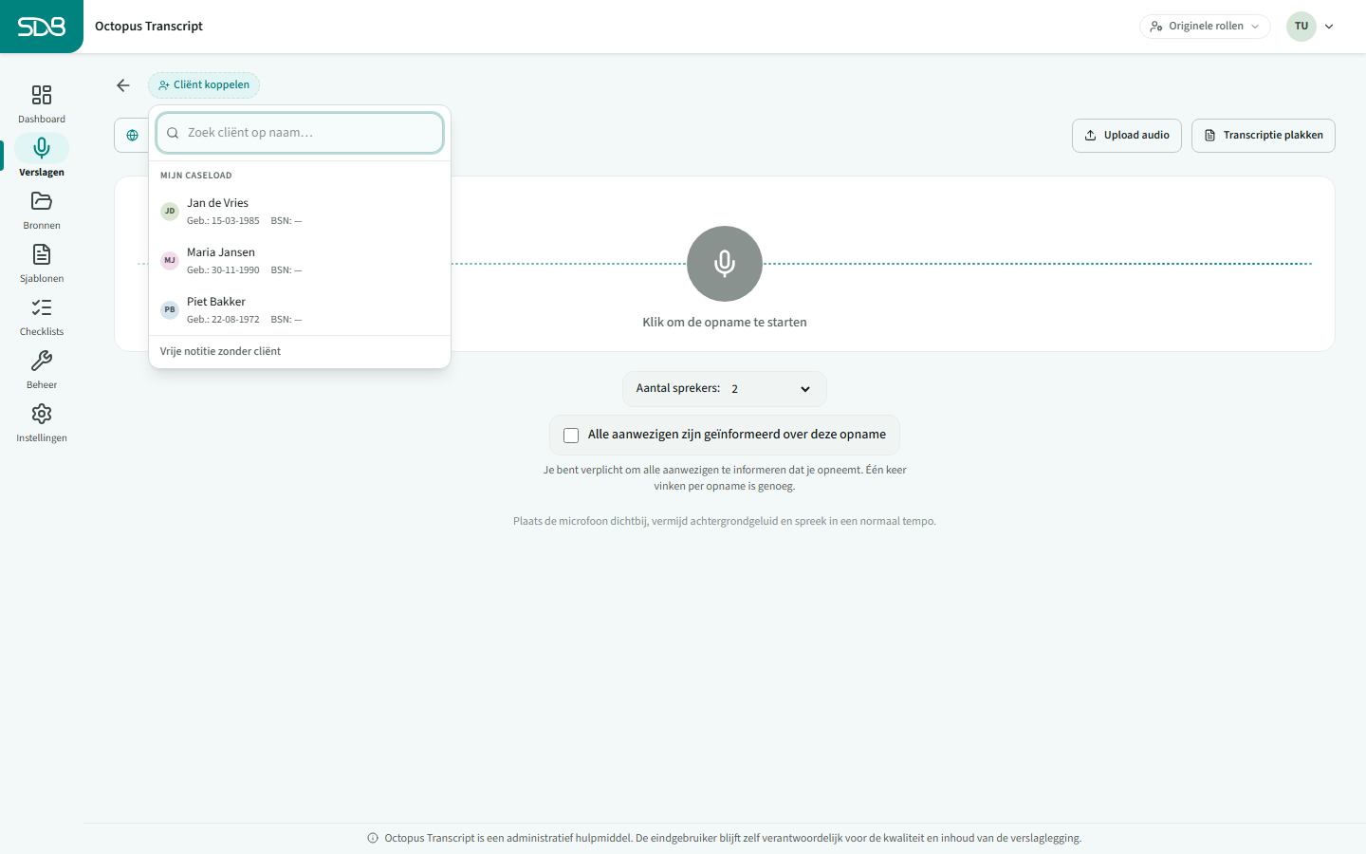Click the TU user avatar
The height and width of the screenshot is (854, 1366).
tap(1301, 27)
